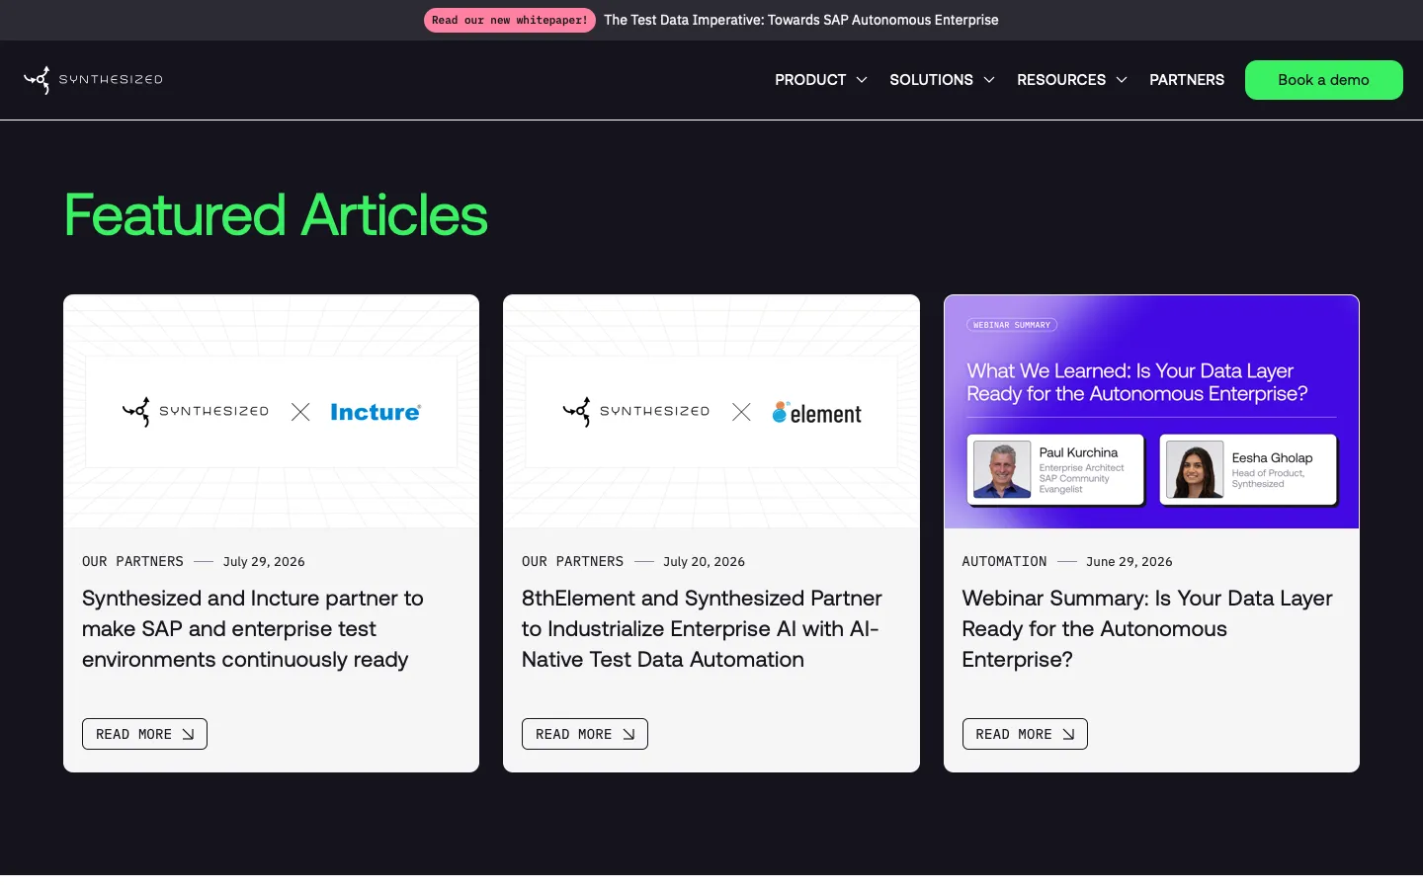Screen dimensions: 1423x889
Task: Click the July 20, 2026 date
Action: pyautogui.click(x=704, y=561)
